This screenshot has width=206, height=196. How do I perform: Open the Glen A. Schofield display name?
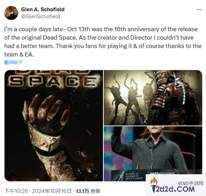(43, 9)
